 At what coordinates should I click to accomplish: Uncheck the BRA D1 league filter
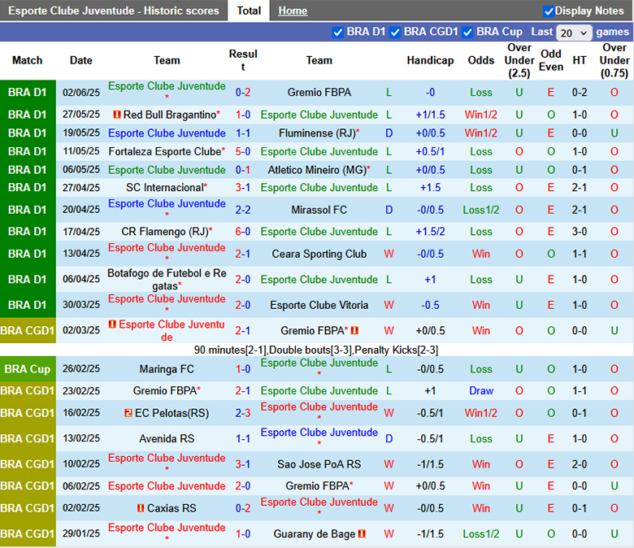pyautogui.click(x=337, y=33)
